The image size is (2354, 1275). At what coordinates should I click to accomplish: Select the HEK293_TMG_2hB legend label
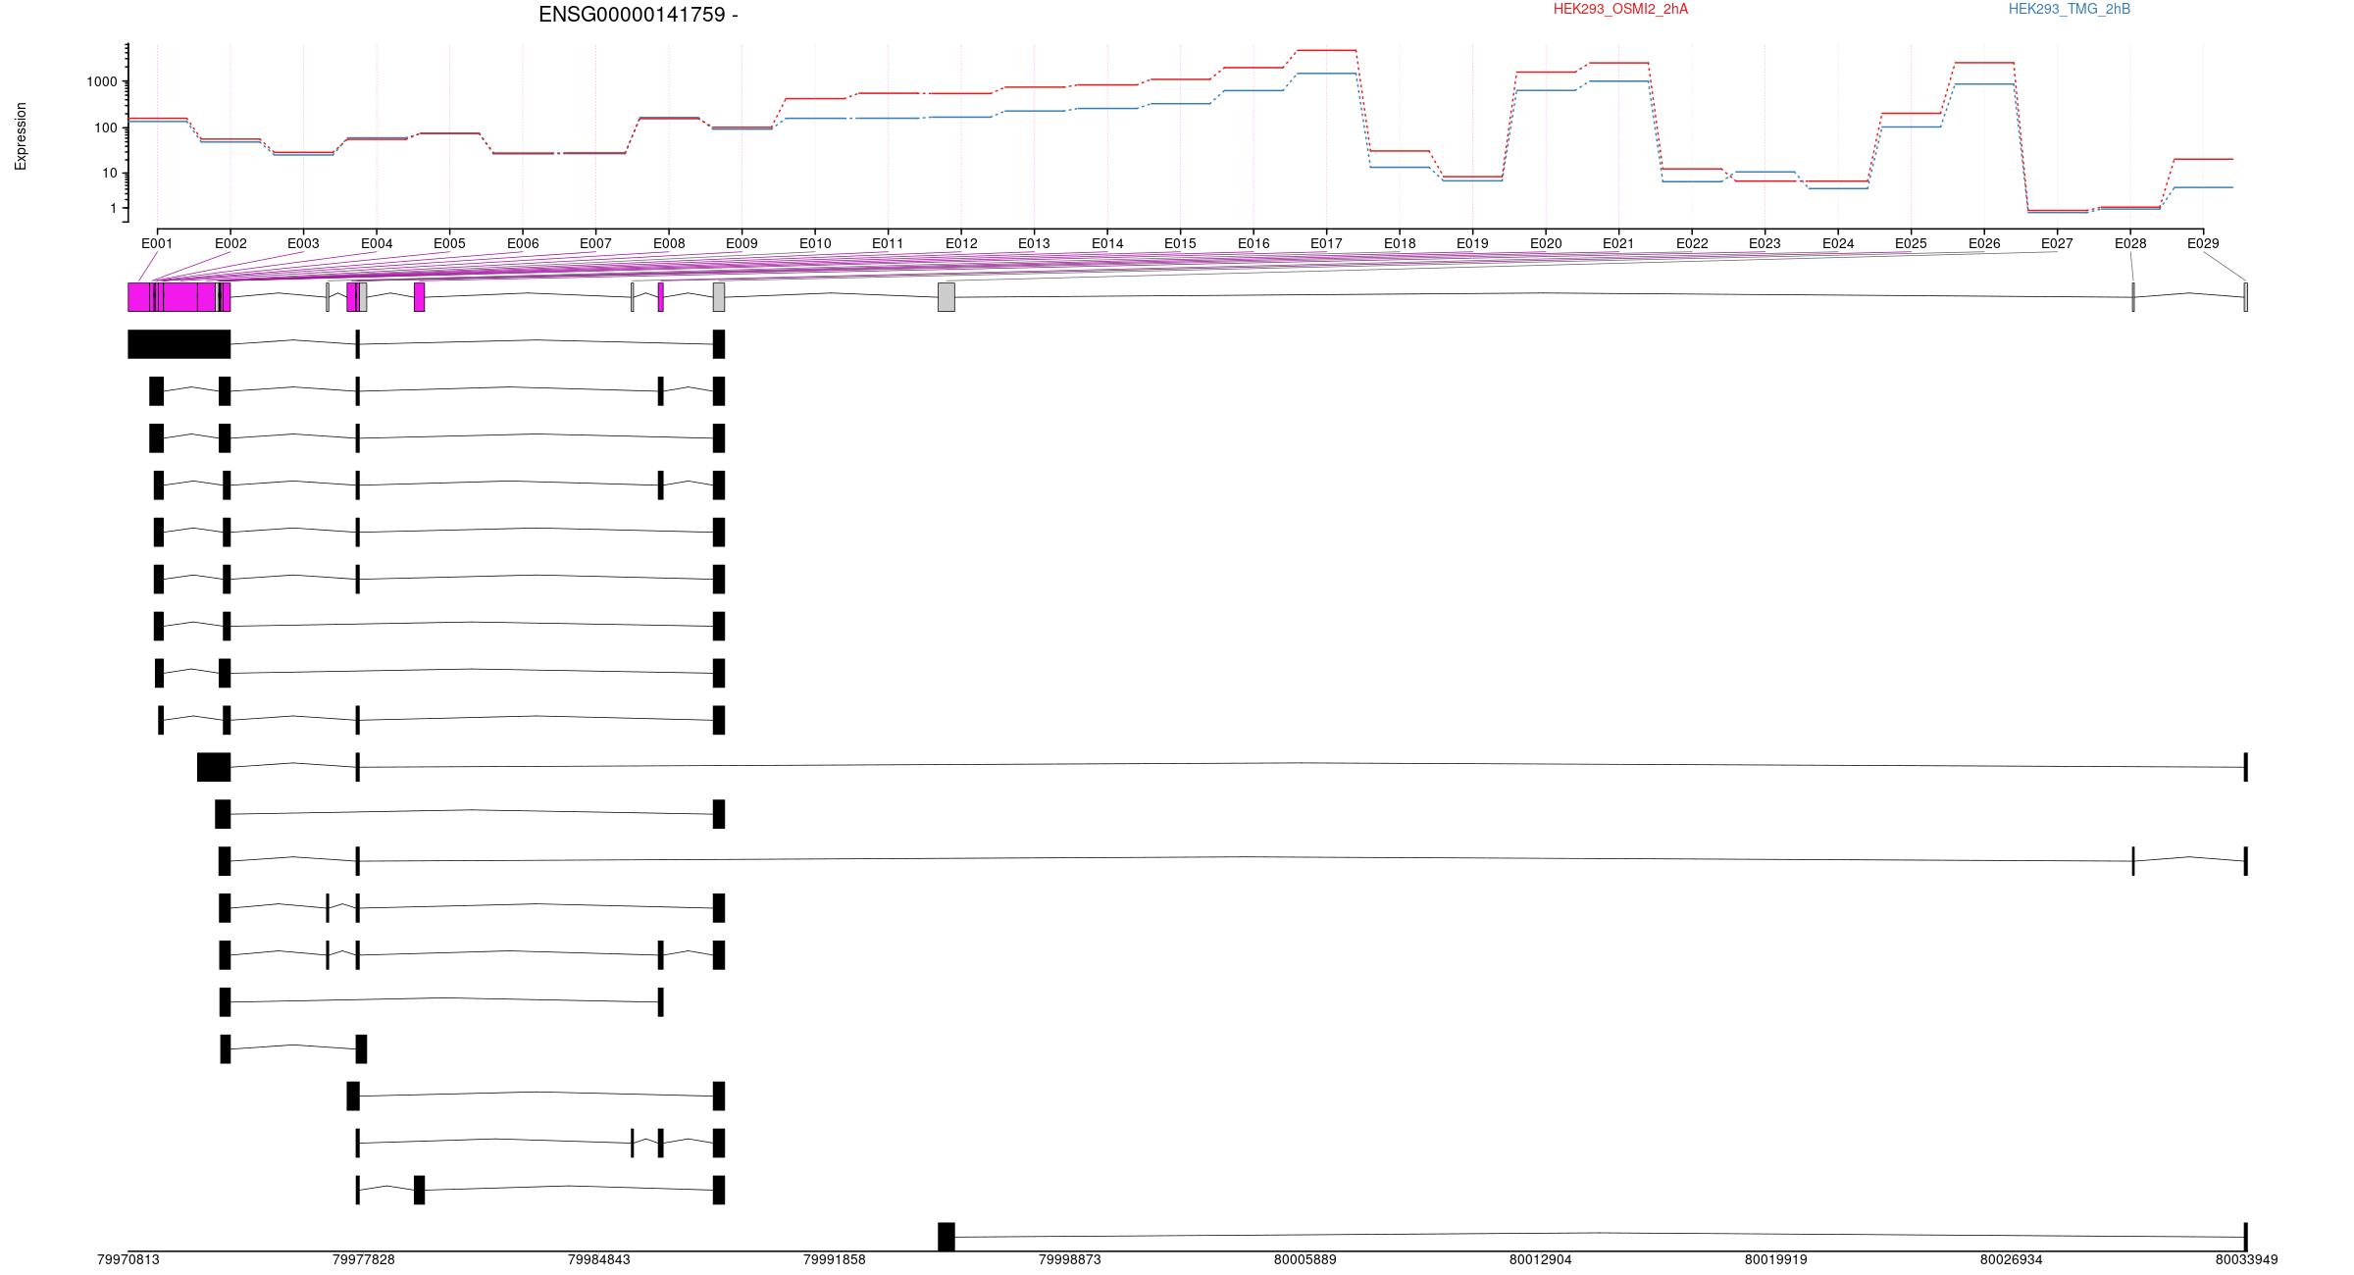pyautogui.click(x=2069, y=9)
